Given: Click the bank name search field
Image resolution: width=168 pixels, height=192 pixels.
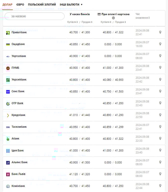Looking at the screenshot, I should [35, 16].
